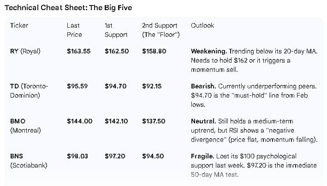Viewport: 327px width, 186px height.
Task: Click RY's first support value $162.50
Action: click(x=117, y=51)
